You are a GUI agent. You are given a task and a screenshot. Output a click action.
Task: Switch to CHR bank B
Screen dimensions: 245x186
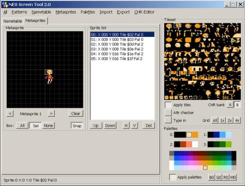pyautogui.click(x=237, y=105)
